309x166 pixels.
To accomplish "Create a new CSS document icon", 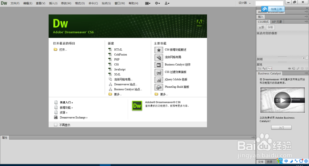I will click(x=110, y=64).
